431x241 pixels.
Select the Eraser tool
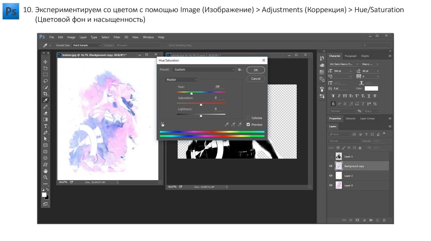coord(45,113)
